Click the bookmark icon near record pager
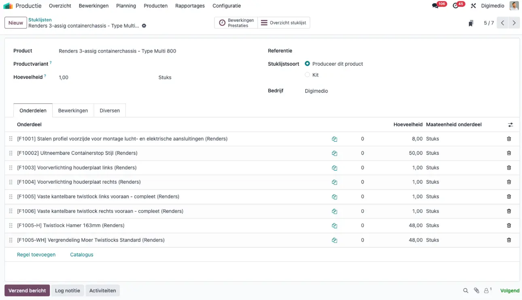522x300 pixels. pos(471,23)
